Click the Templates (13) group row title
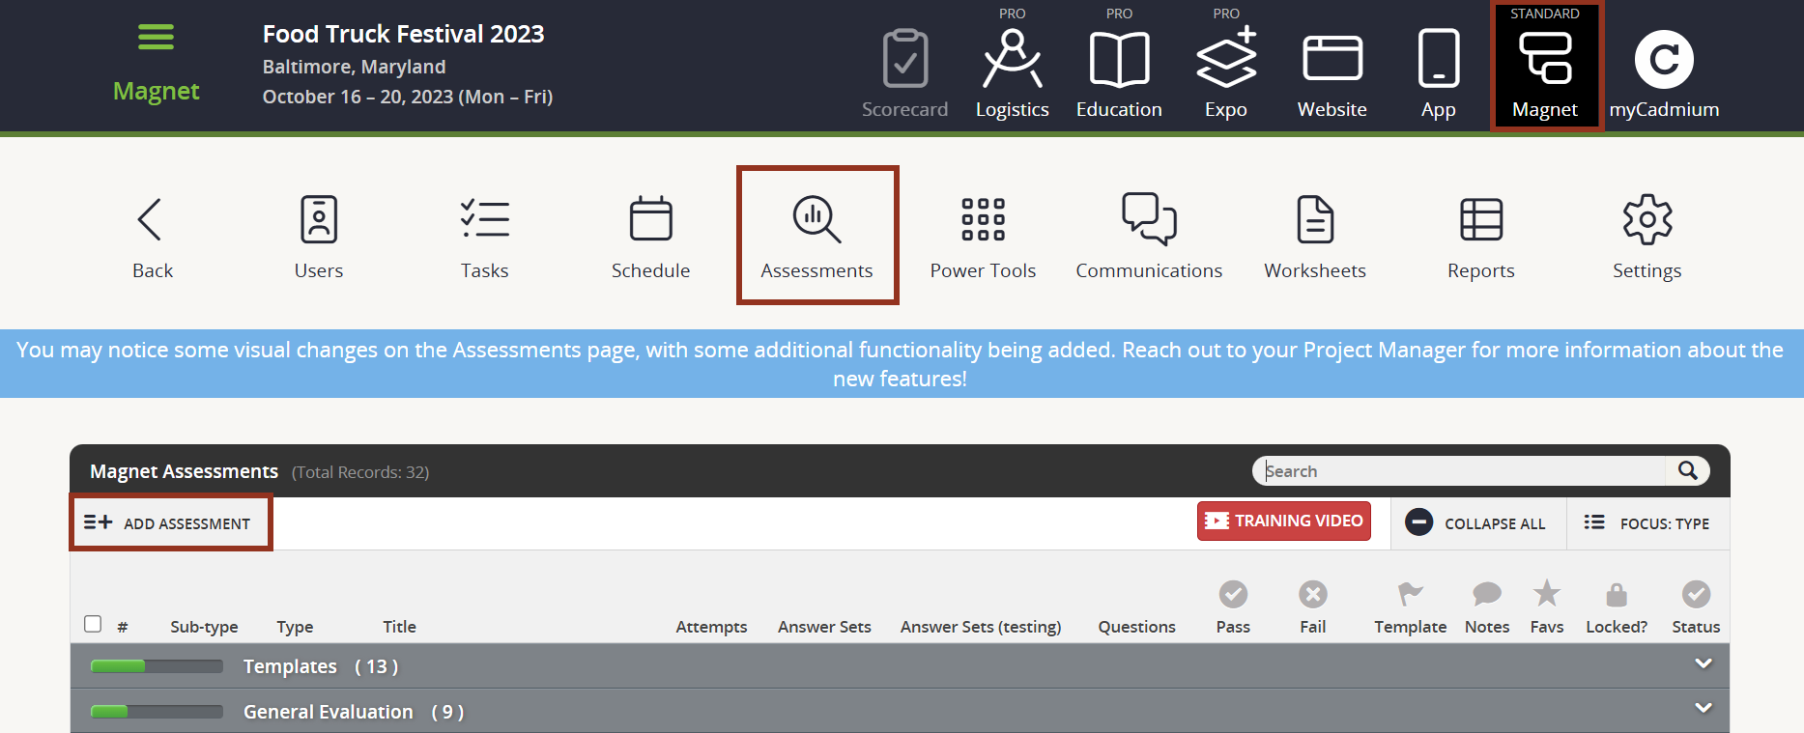1804x733 pixels. pyautogui.click(x=321, y=666)
